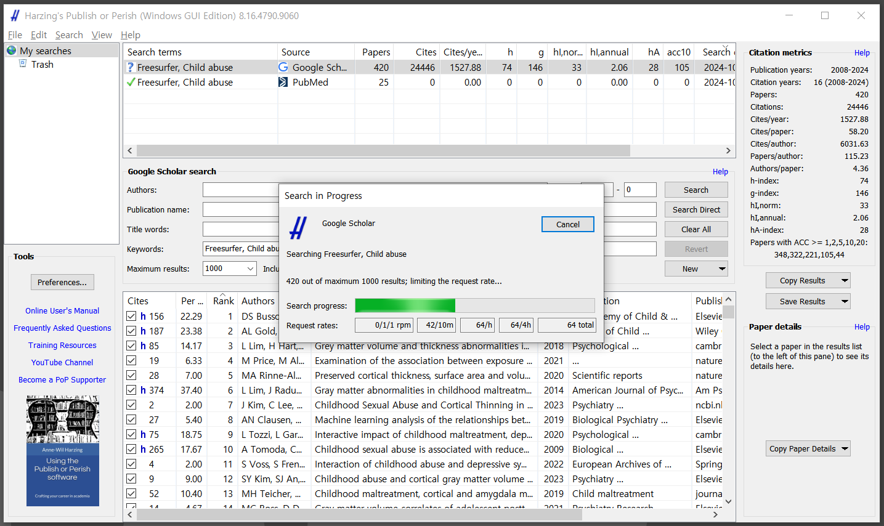
Task: Uncheck the paper with 156 cites
Action: coord(131,316)
